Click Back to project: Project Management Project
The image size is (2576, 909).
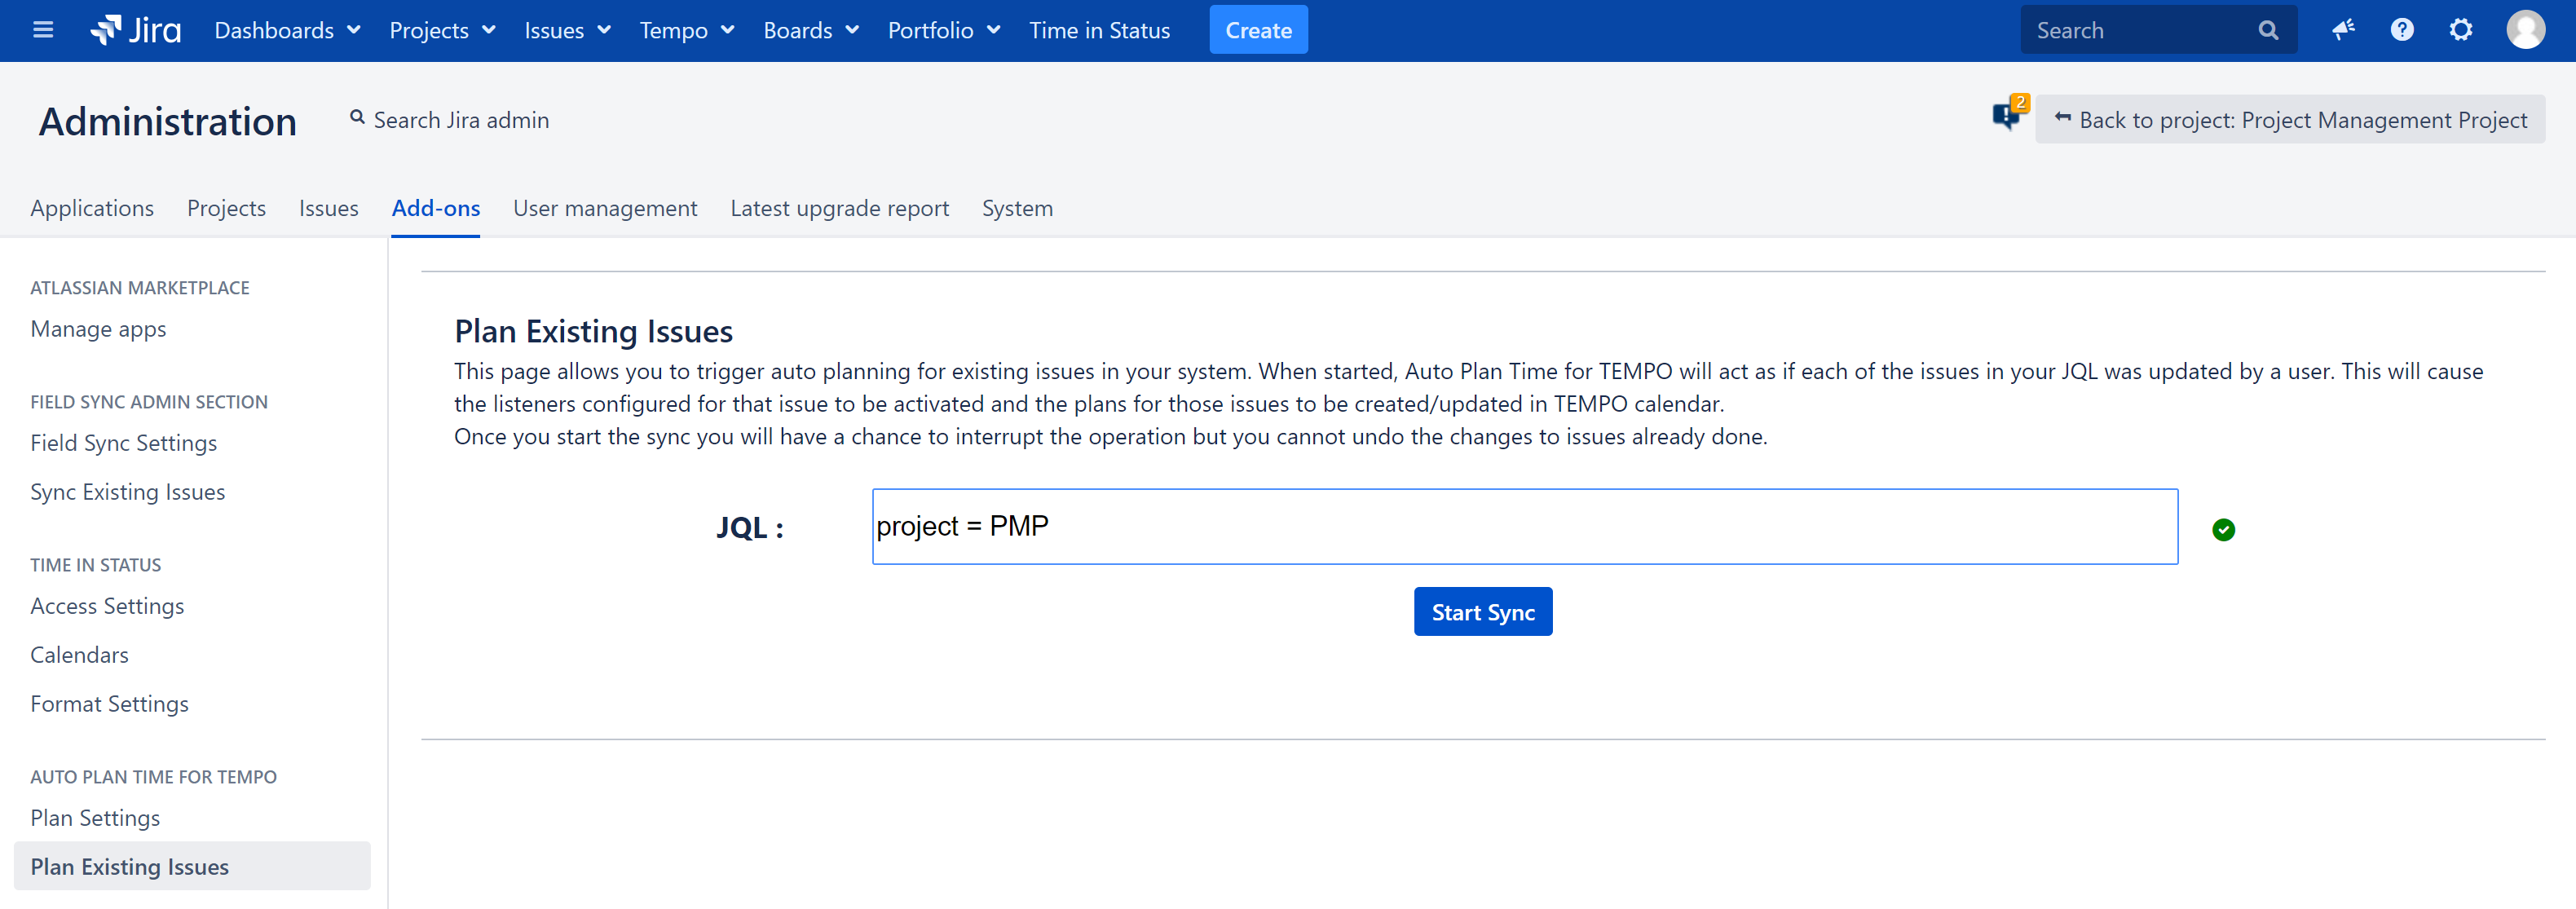pos(2290,120)
